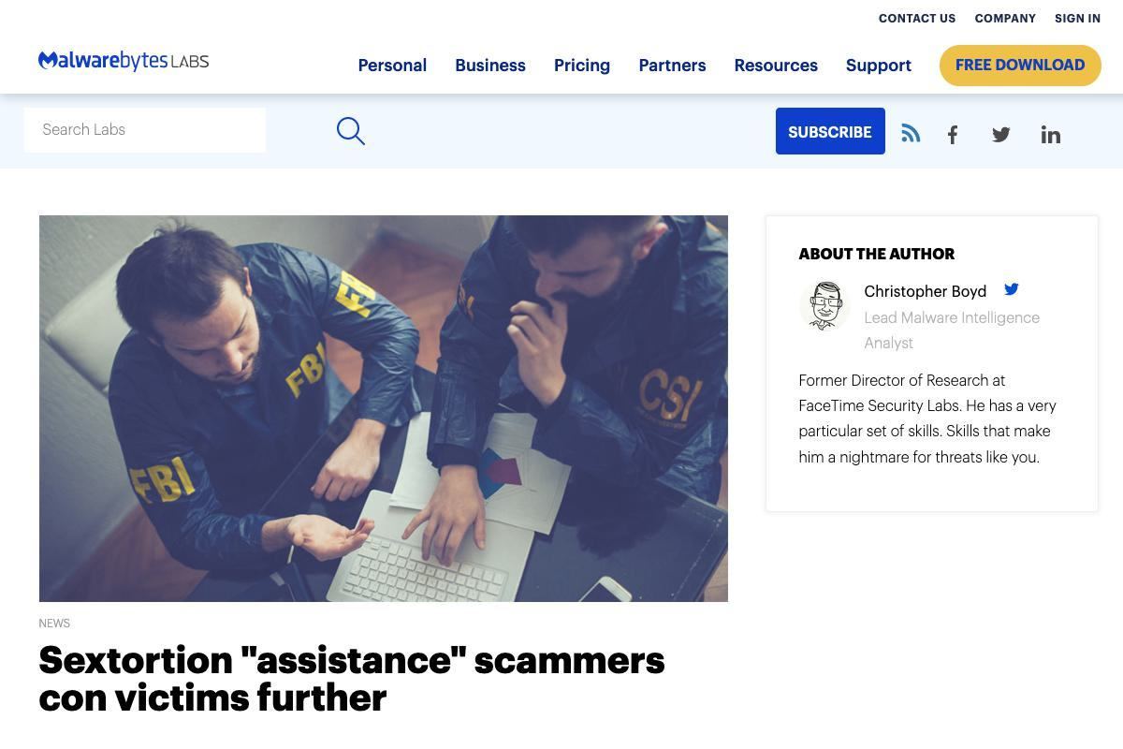This screenshot has height=749, width=1123.
Task: Click the search magnifier icon
Action: [x=351, y=131]
